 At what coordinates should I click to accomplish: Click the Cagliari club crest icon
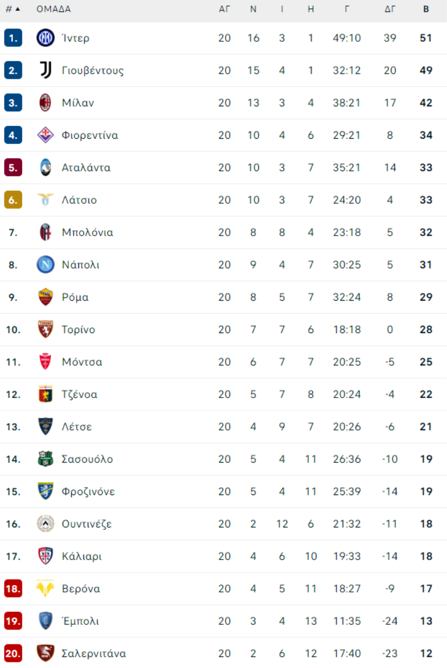(46, 556)
